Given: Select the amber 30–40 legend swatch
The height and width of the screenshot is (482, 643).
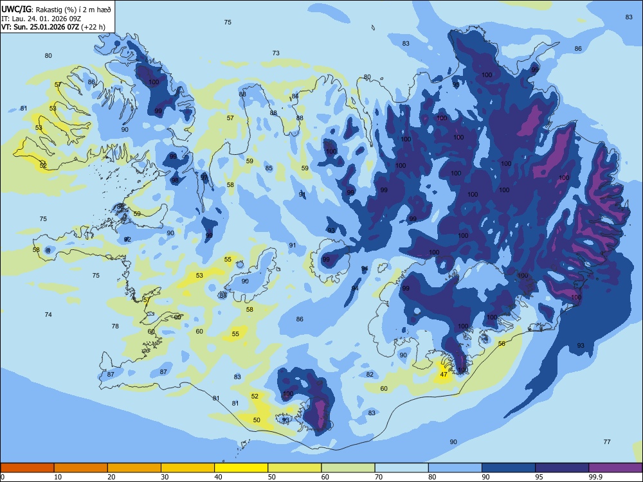Looking at the screenshot, I should 188,468.
